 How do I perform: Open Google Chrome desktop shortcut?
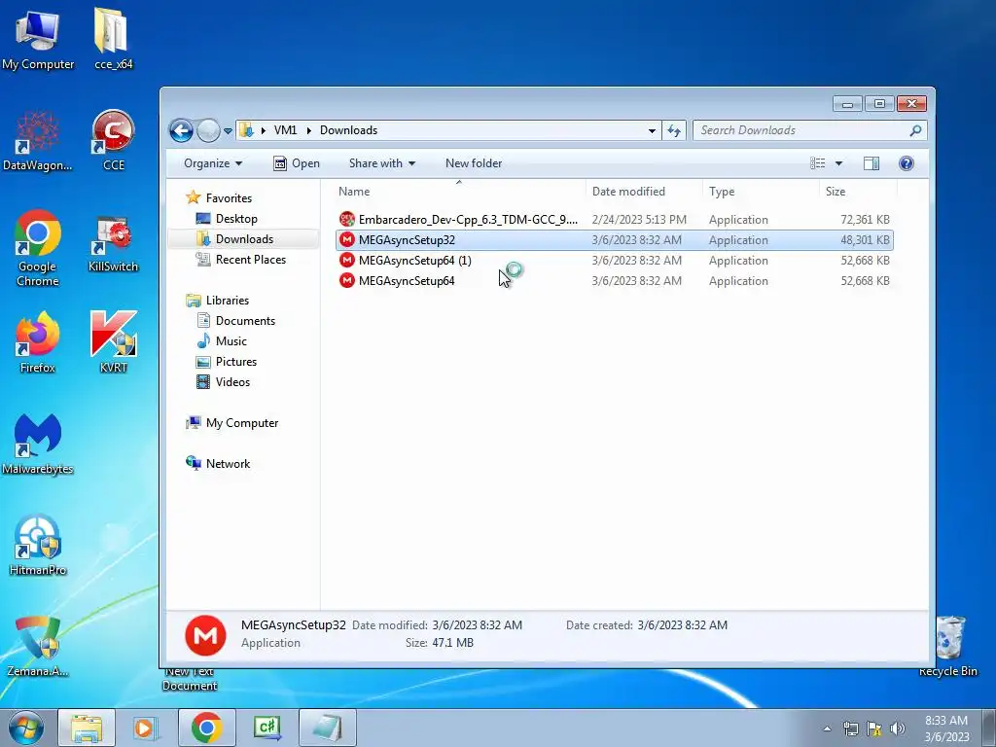click(38, 248)
